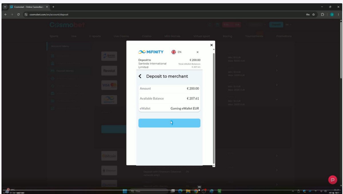Select the Available Balance € 207.61 row
Viewport: 343px width, 194px height.
(x=169, y=98)
